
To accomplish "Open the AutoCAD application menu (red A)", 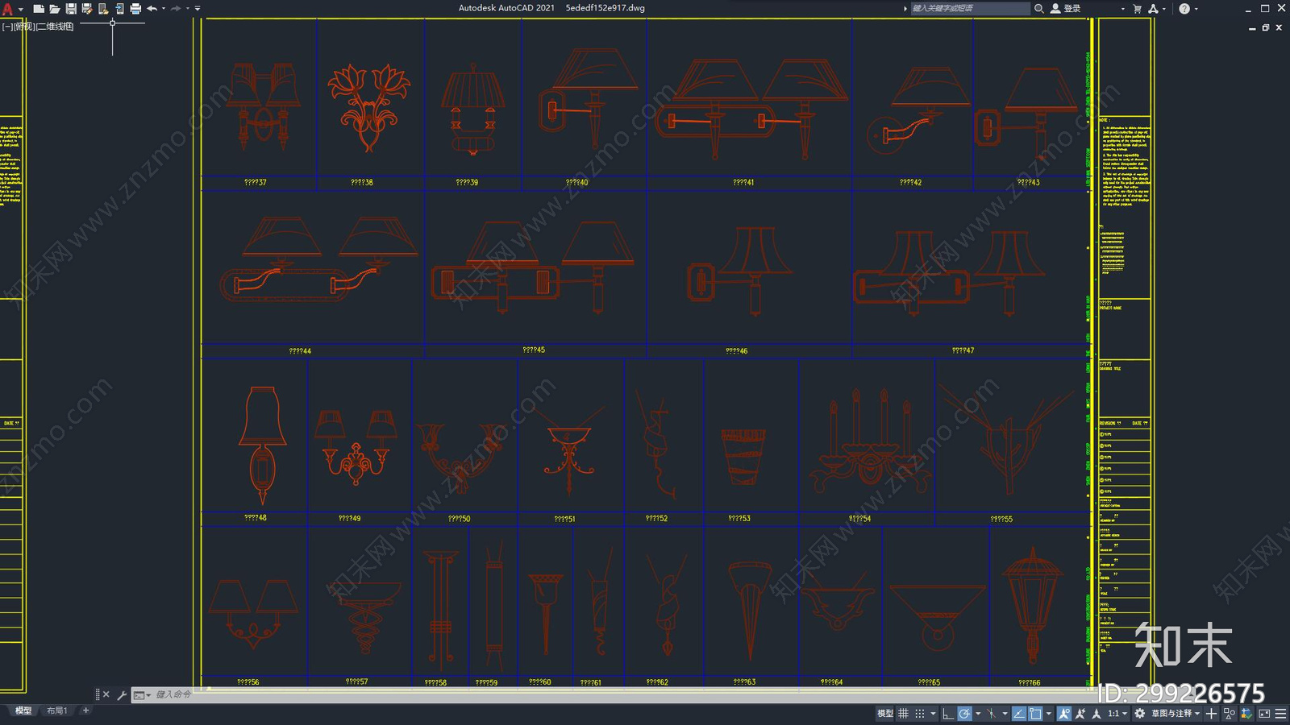I will coord(7,8).
